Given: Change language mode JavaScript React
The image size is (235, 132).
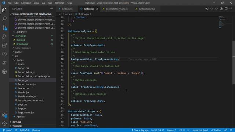Looking at the screenshot, I should [x=200, y=130].
